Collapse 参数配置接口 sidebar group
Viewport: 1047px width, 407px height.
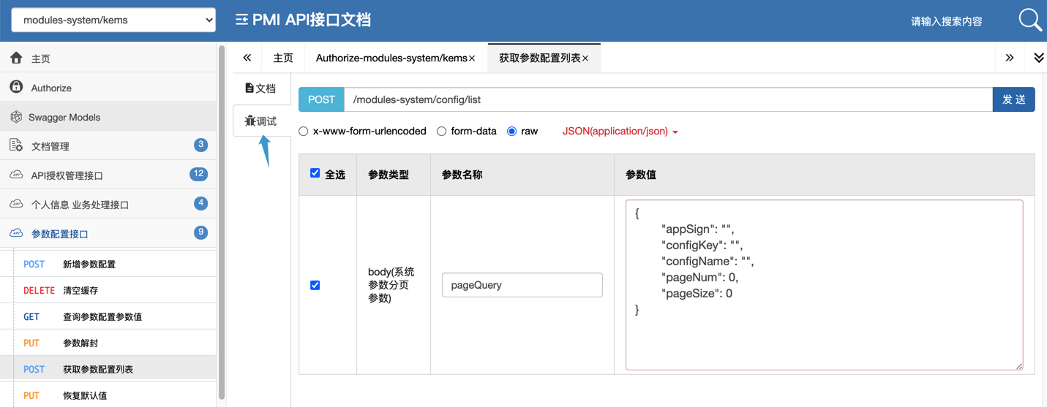[x=108, y=233]
